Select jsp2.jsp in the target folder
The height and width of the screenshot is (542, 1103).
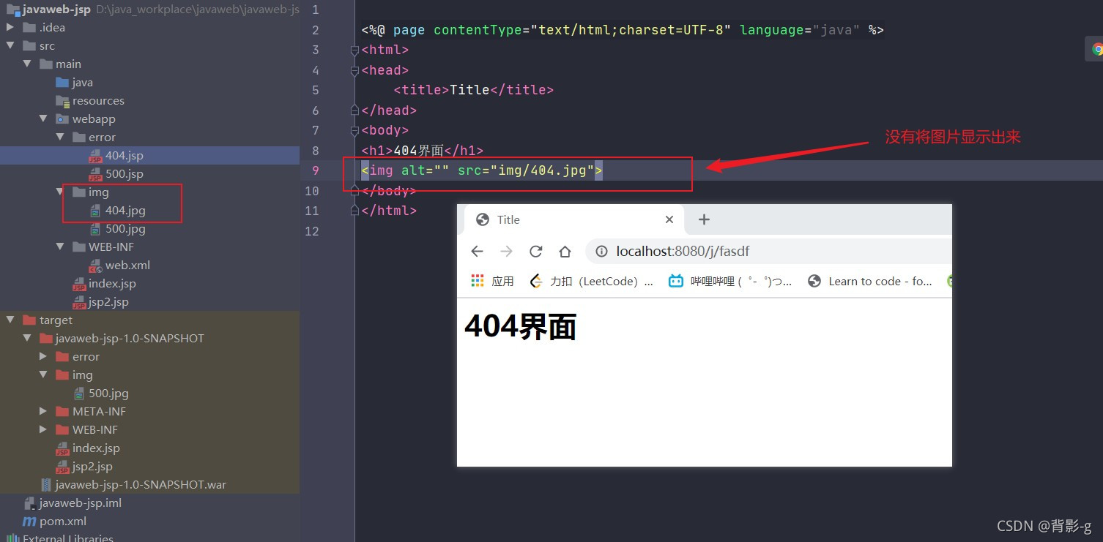click(x=92, y=467)
